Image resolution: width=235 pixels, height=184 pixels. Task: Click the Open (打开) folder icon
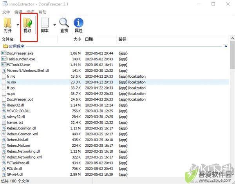(x=7, y=23)
